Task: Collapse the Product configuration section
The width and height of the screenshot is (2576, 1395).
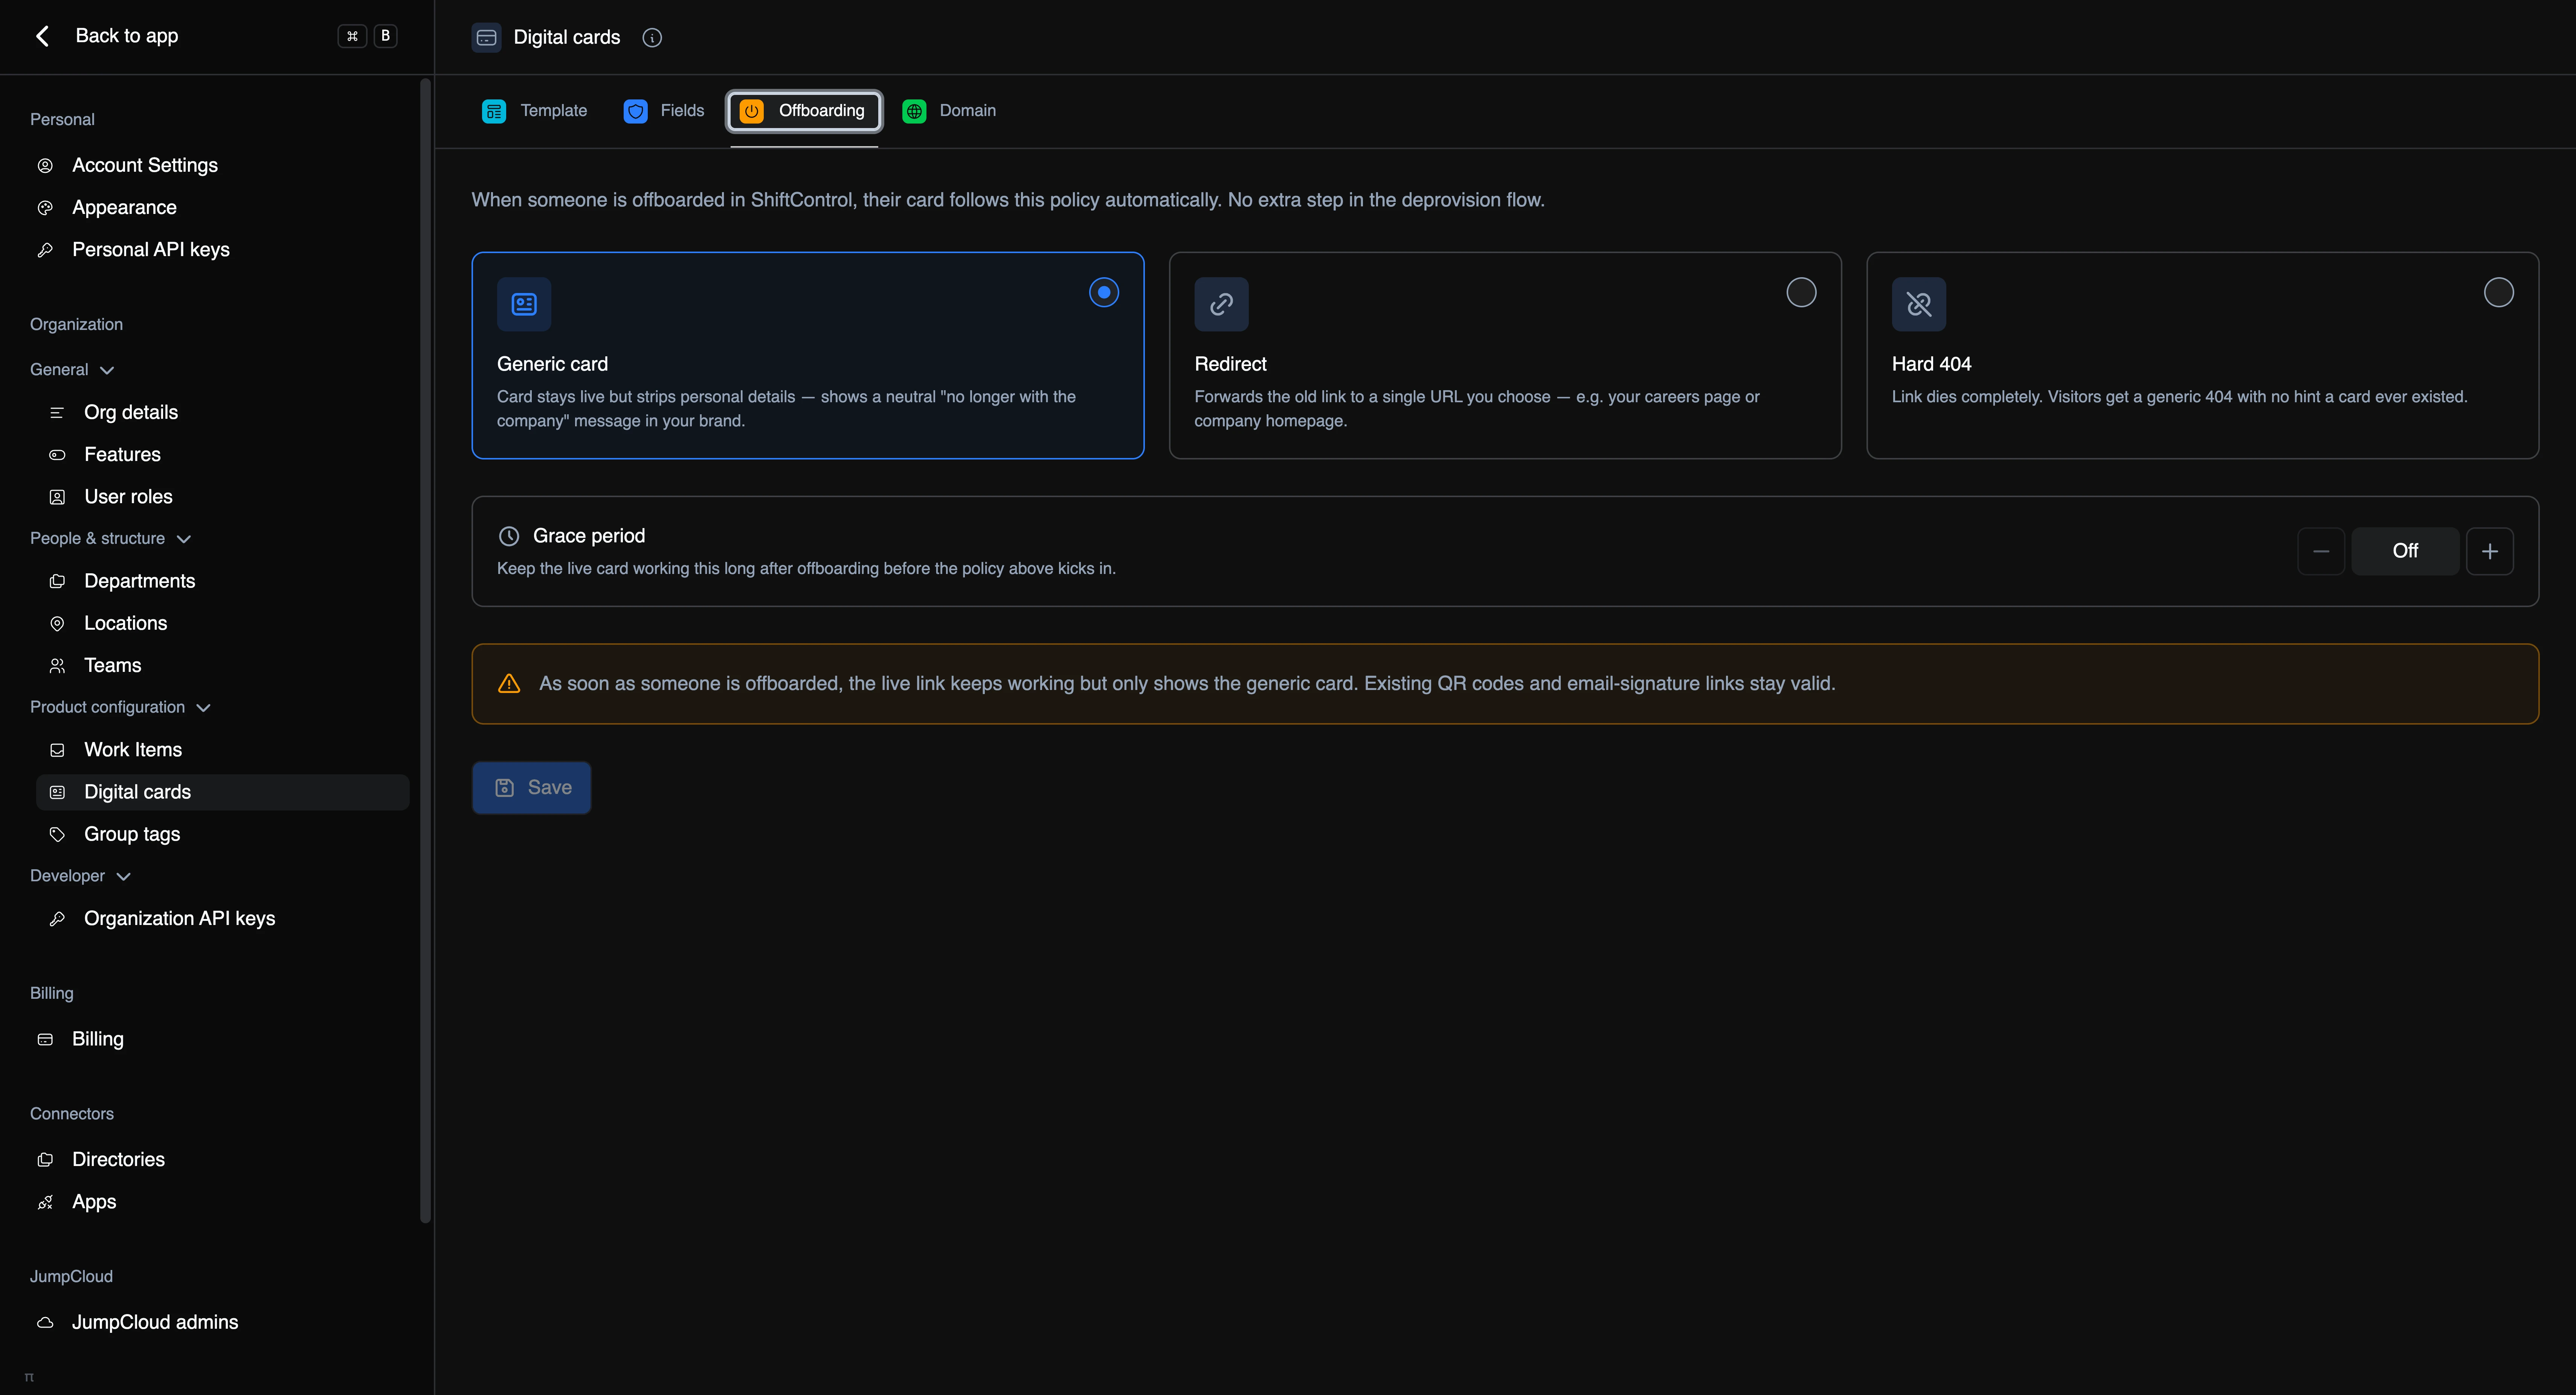Action: 120,708
